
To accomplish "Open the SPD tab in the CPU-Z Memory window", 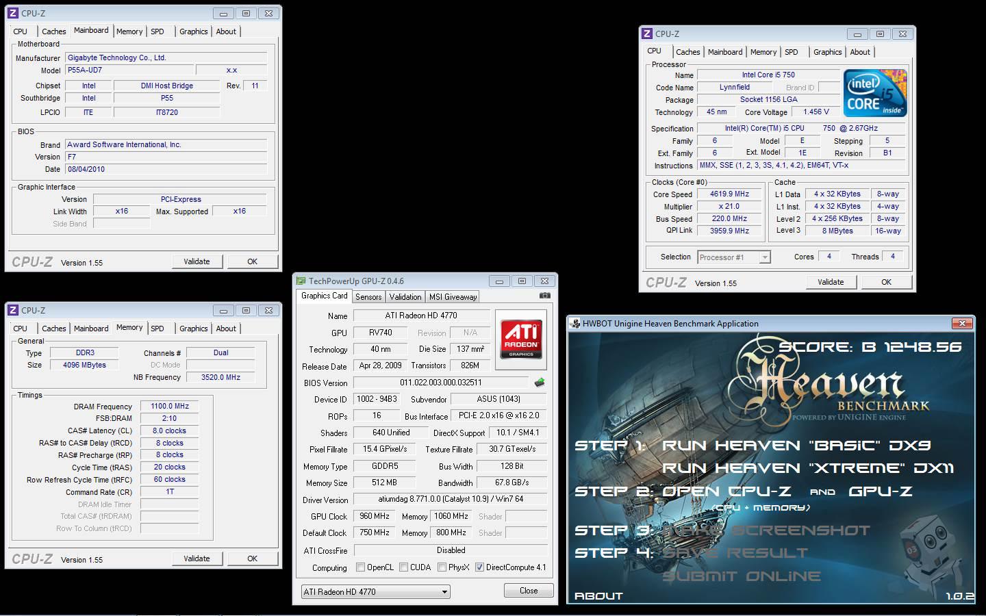I will (157, 329).
